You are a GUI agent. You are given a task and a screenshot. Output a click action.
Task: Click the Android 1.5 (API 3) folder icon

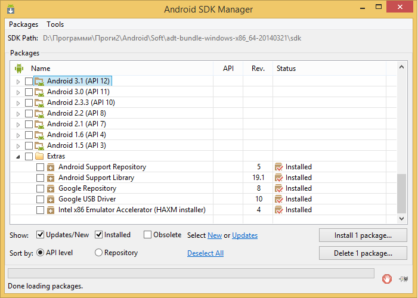pyautogui.click(x=39, y=145)
